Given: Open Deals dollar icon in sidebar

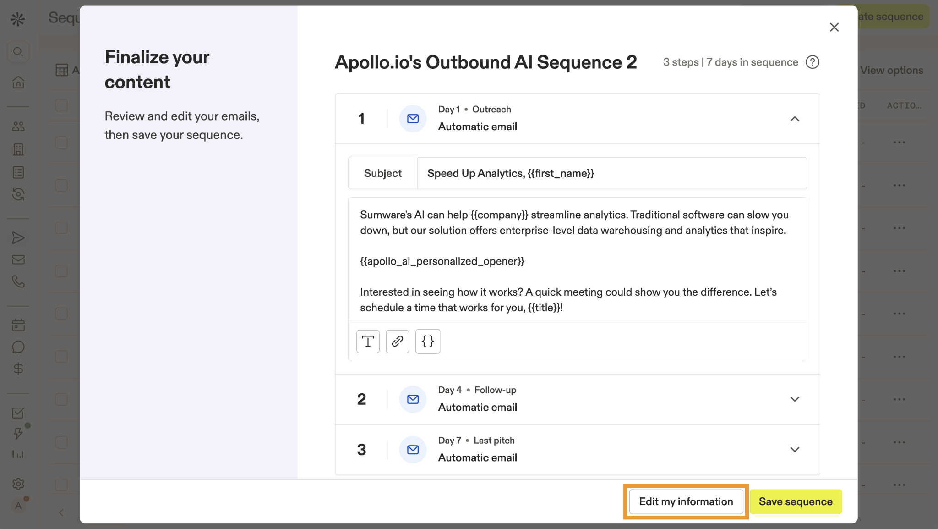Looking at the screenshot, I should point(18,369).
